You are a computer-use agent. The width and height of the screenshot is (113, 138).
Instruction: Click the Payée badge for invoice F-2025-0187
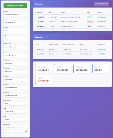click(x=89, y=17)
